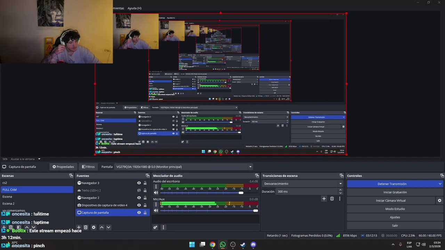
Task: Click the Audio del escritorio volume slider
Action: coord(209,193)
